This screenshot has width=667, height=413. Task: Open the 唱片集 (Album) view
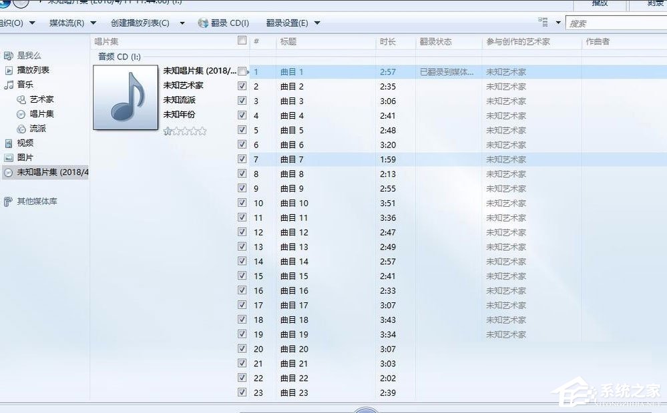click(43, 113)
